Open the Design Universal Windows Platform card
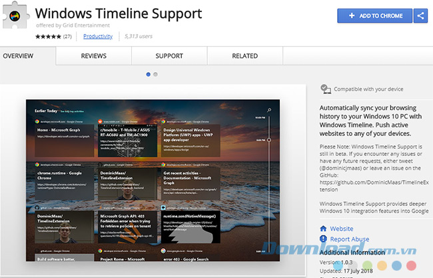Viewport: 433px width, 278px height. pyautogui.click(x=191, y=141)
